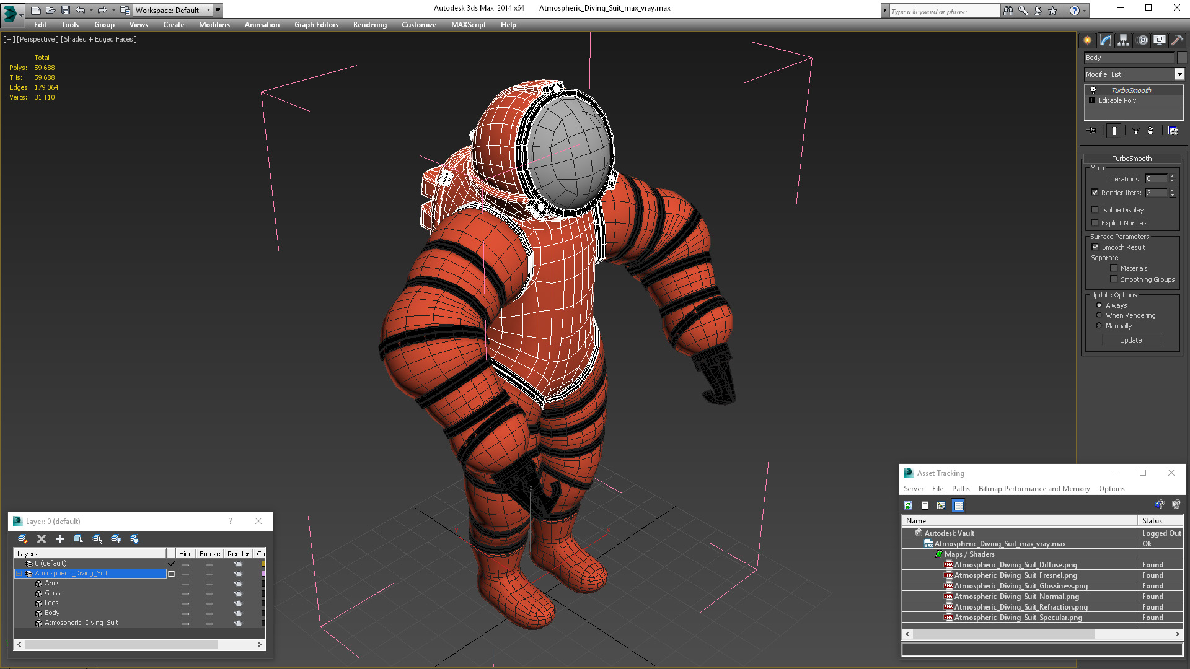Enable Explicit Normals checkbox

[x=1095, y=223]
